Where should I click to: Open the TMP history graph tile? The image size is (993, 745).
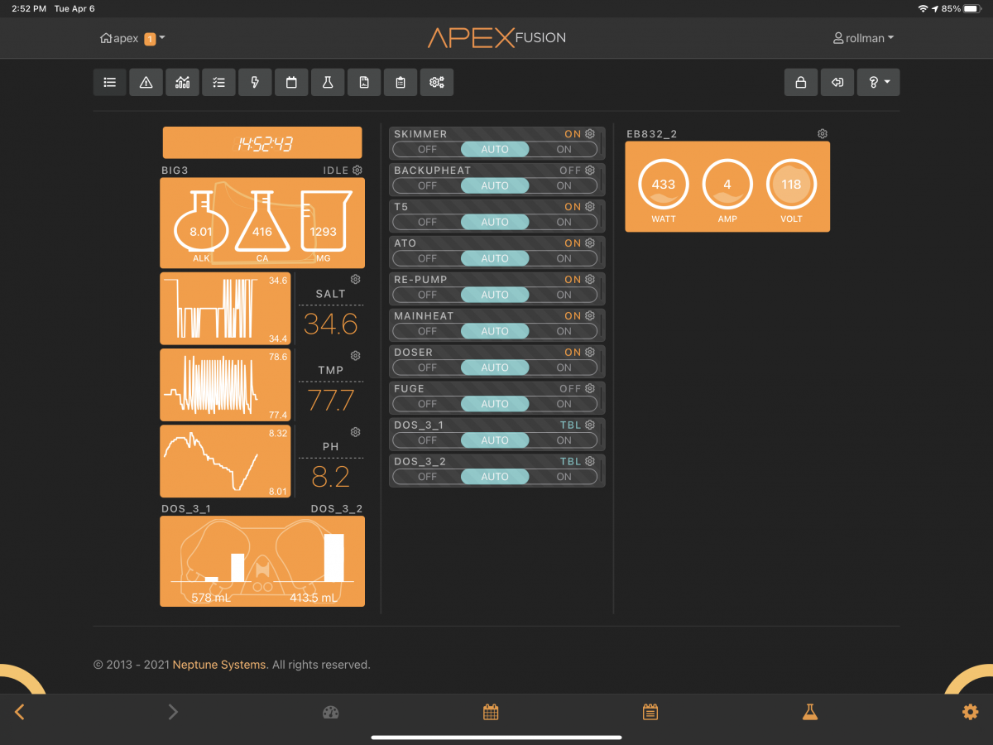(225, 384)
